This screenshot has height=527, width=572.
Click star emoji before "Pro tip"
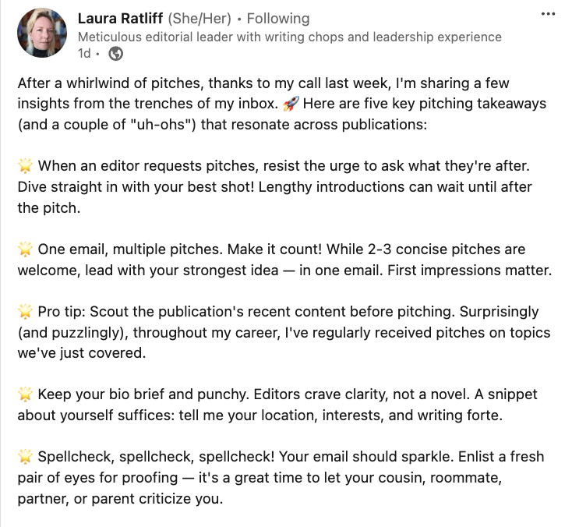coord(25,312)
